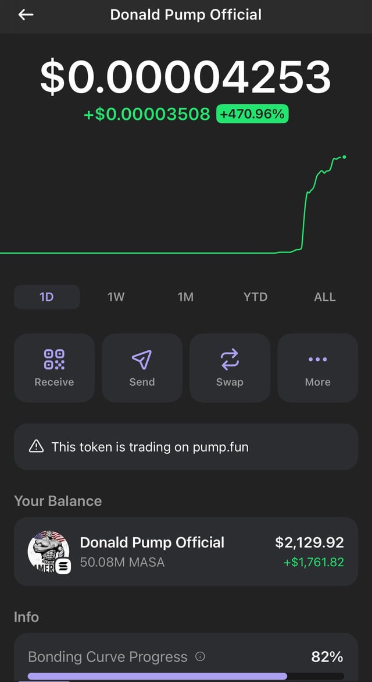This screenshot has height=682, width=372.
Task: Switch to the 1M chart range
Action: click(185, 297)
